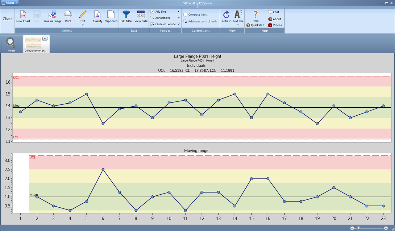Expand the Cause or Exclude options
The height and width of the screenshot is (231, 395).
(x=178, y=24)
